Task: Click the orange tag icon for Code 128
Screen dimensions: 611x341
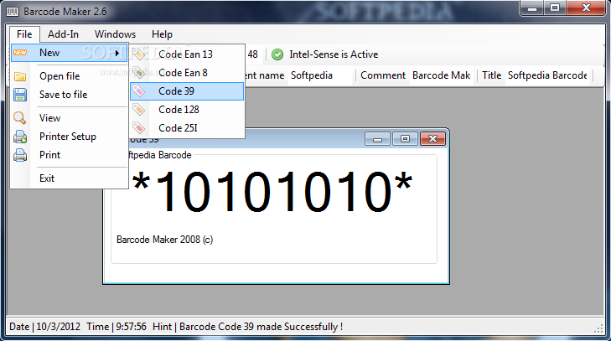Action: 139,110
